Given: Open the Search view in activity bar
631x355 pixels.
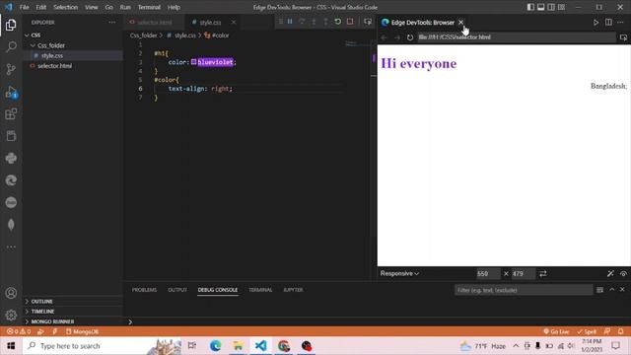Looking at the screenshot, I should 11,46.
